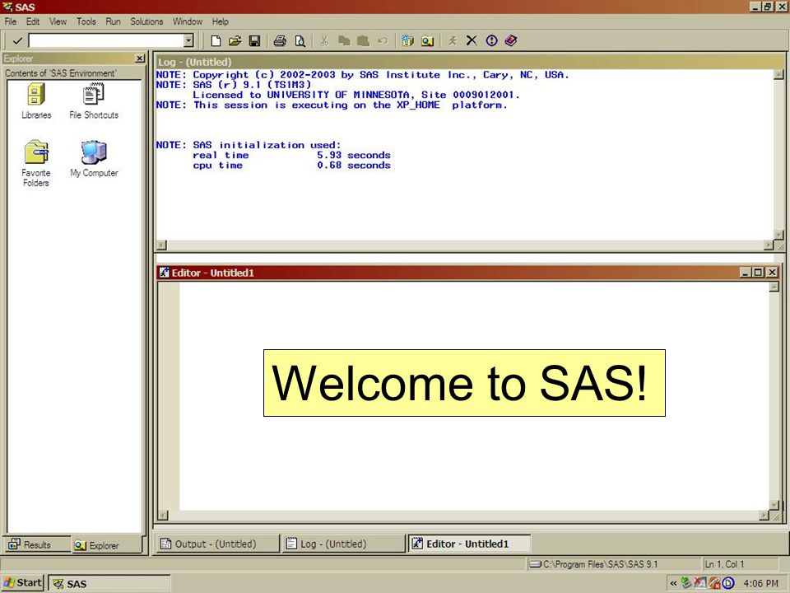Open the command box dropdown arrow
Screen dimensions: 790x593
coord(188,41)
